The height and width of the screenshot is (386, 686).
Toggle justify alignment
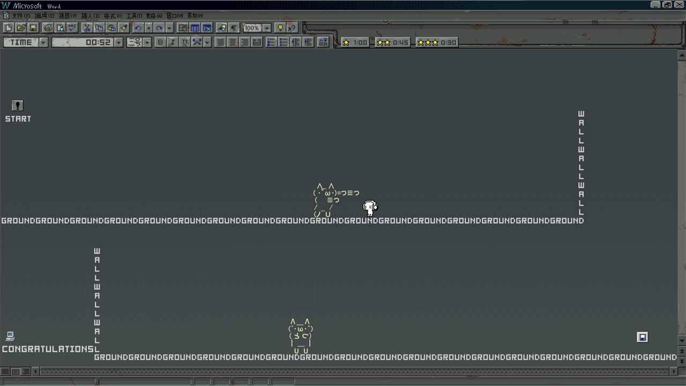(257, 42)
